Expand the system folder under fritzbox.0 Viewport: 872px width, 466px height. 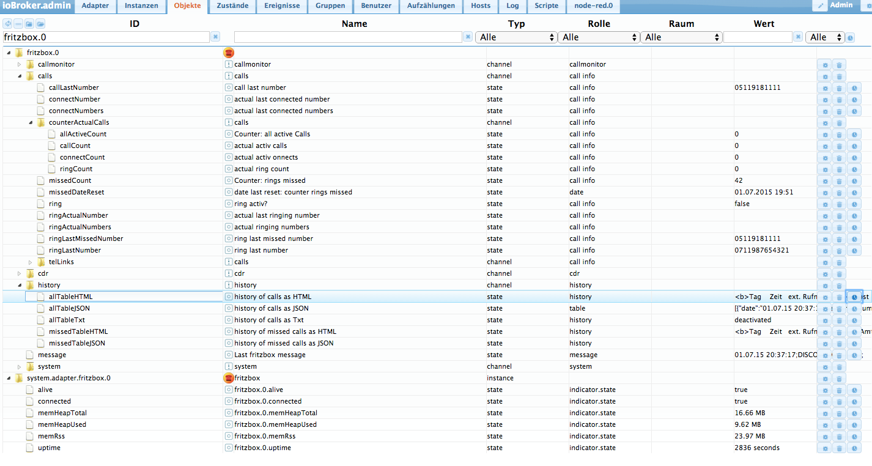[x=19, y=366]
